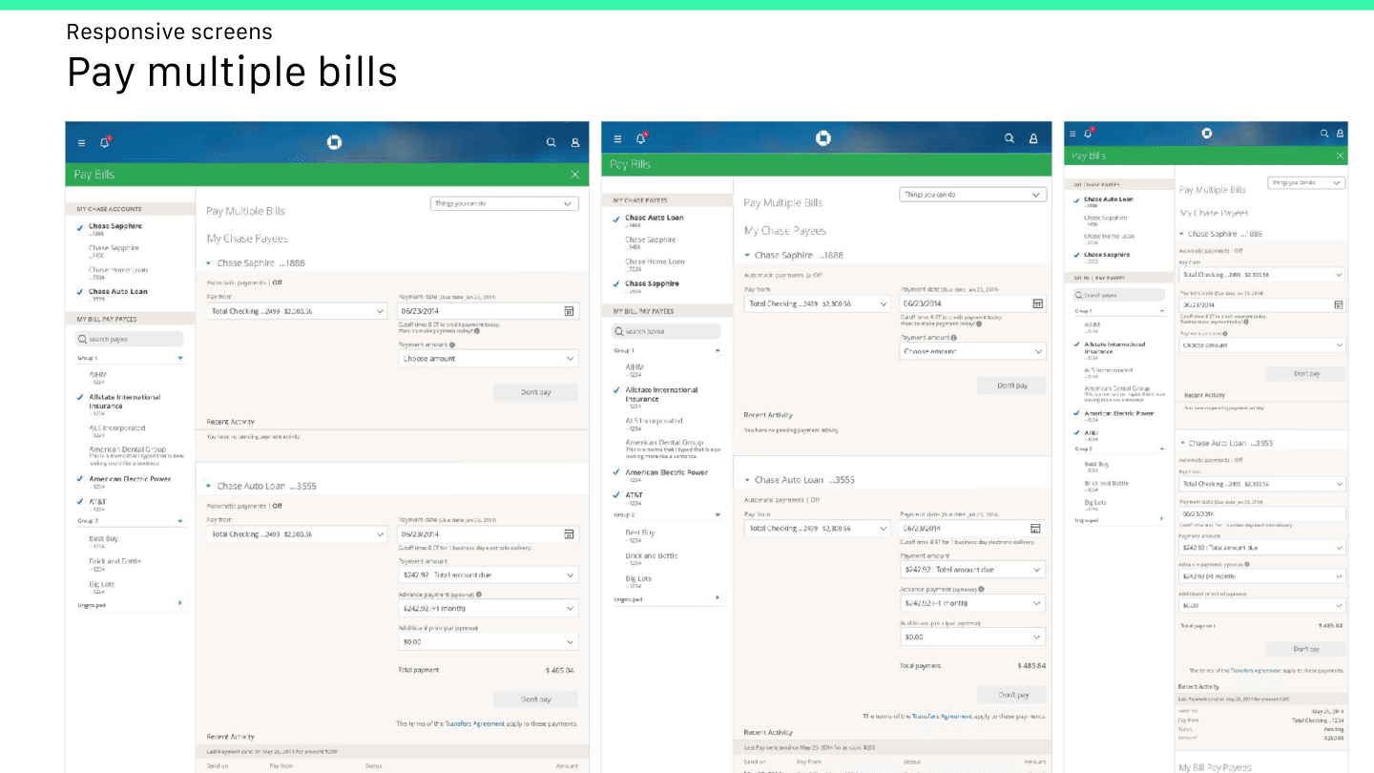The image size is (1374, 773).
Task: Open the hamburger navigation menu
Action: 81,142
